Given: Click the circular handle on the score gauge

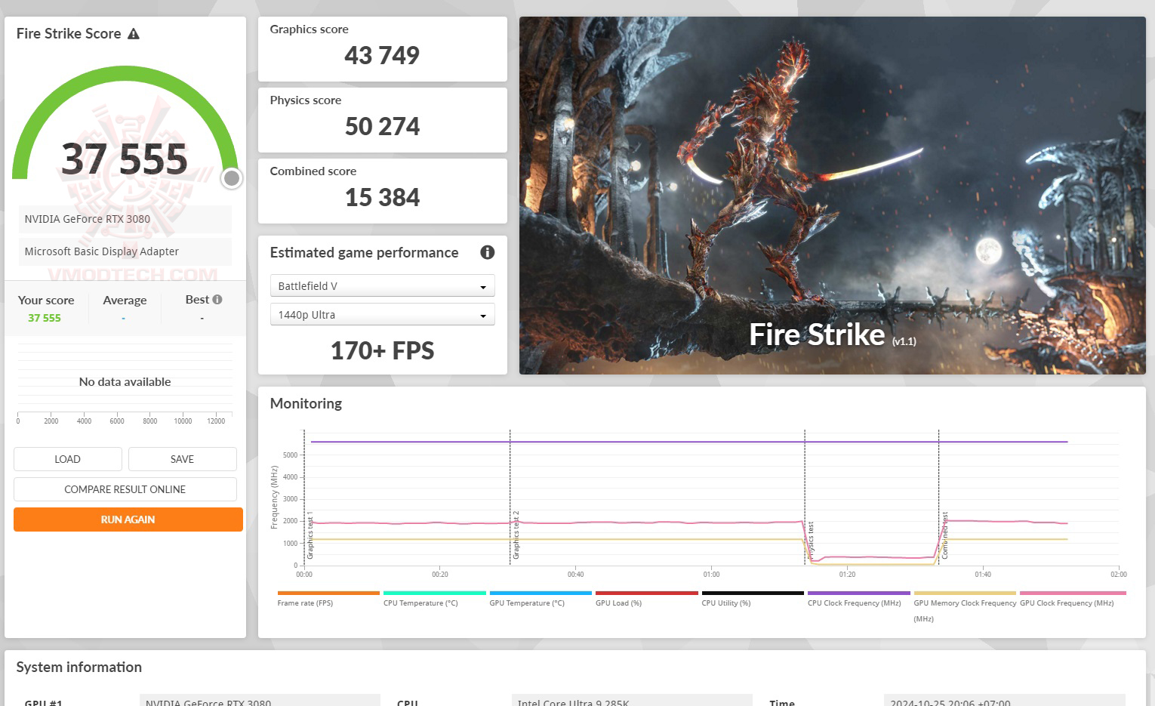Looking at the screenshot, I should point(231,178).
